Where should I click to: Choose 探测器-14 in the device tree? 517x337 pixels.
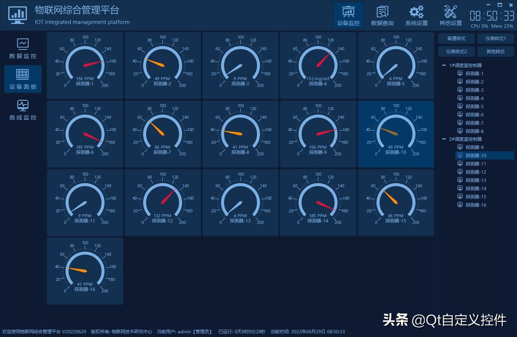click(x=476, y=188)
